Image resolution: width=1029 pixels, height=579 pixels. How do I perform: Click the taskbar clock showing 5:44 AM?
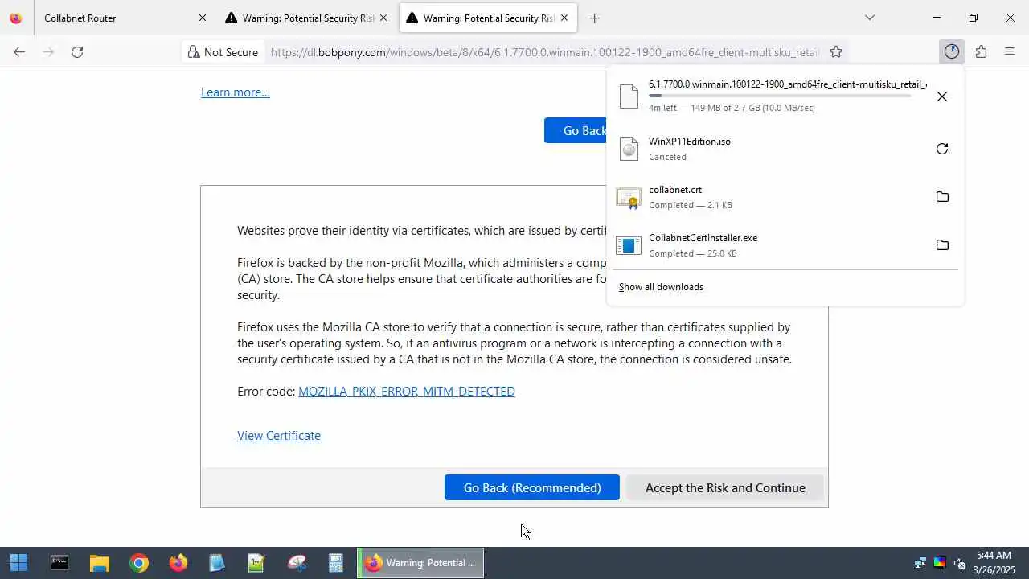point(994,563)
